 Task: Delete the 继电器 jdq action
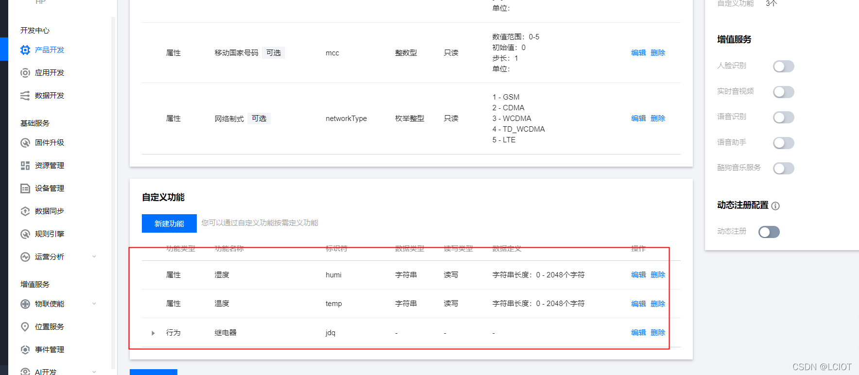tap(658, 333)
